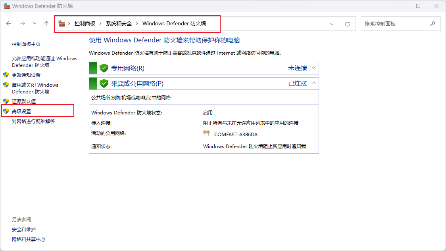446x251 pixels.
Task: Click window title bar firewall icon
Action: (7, 6)
